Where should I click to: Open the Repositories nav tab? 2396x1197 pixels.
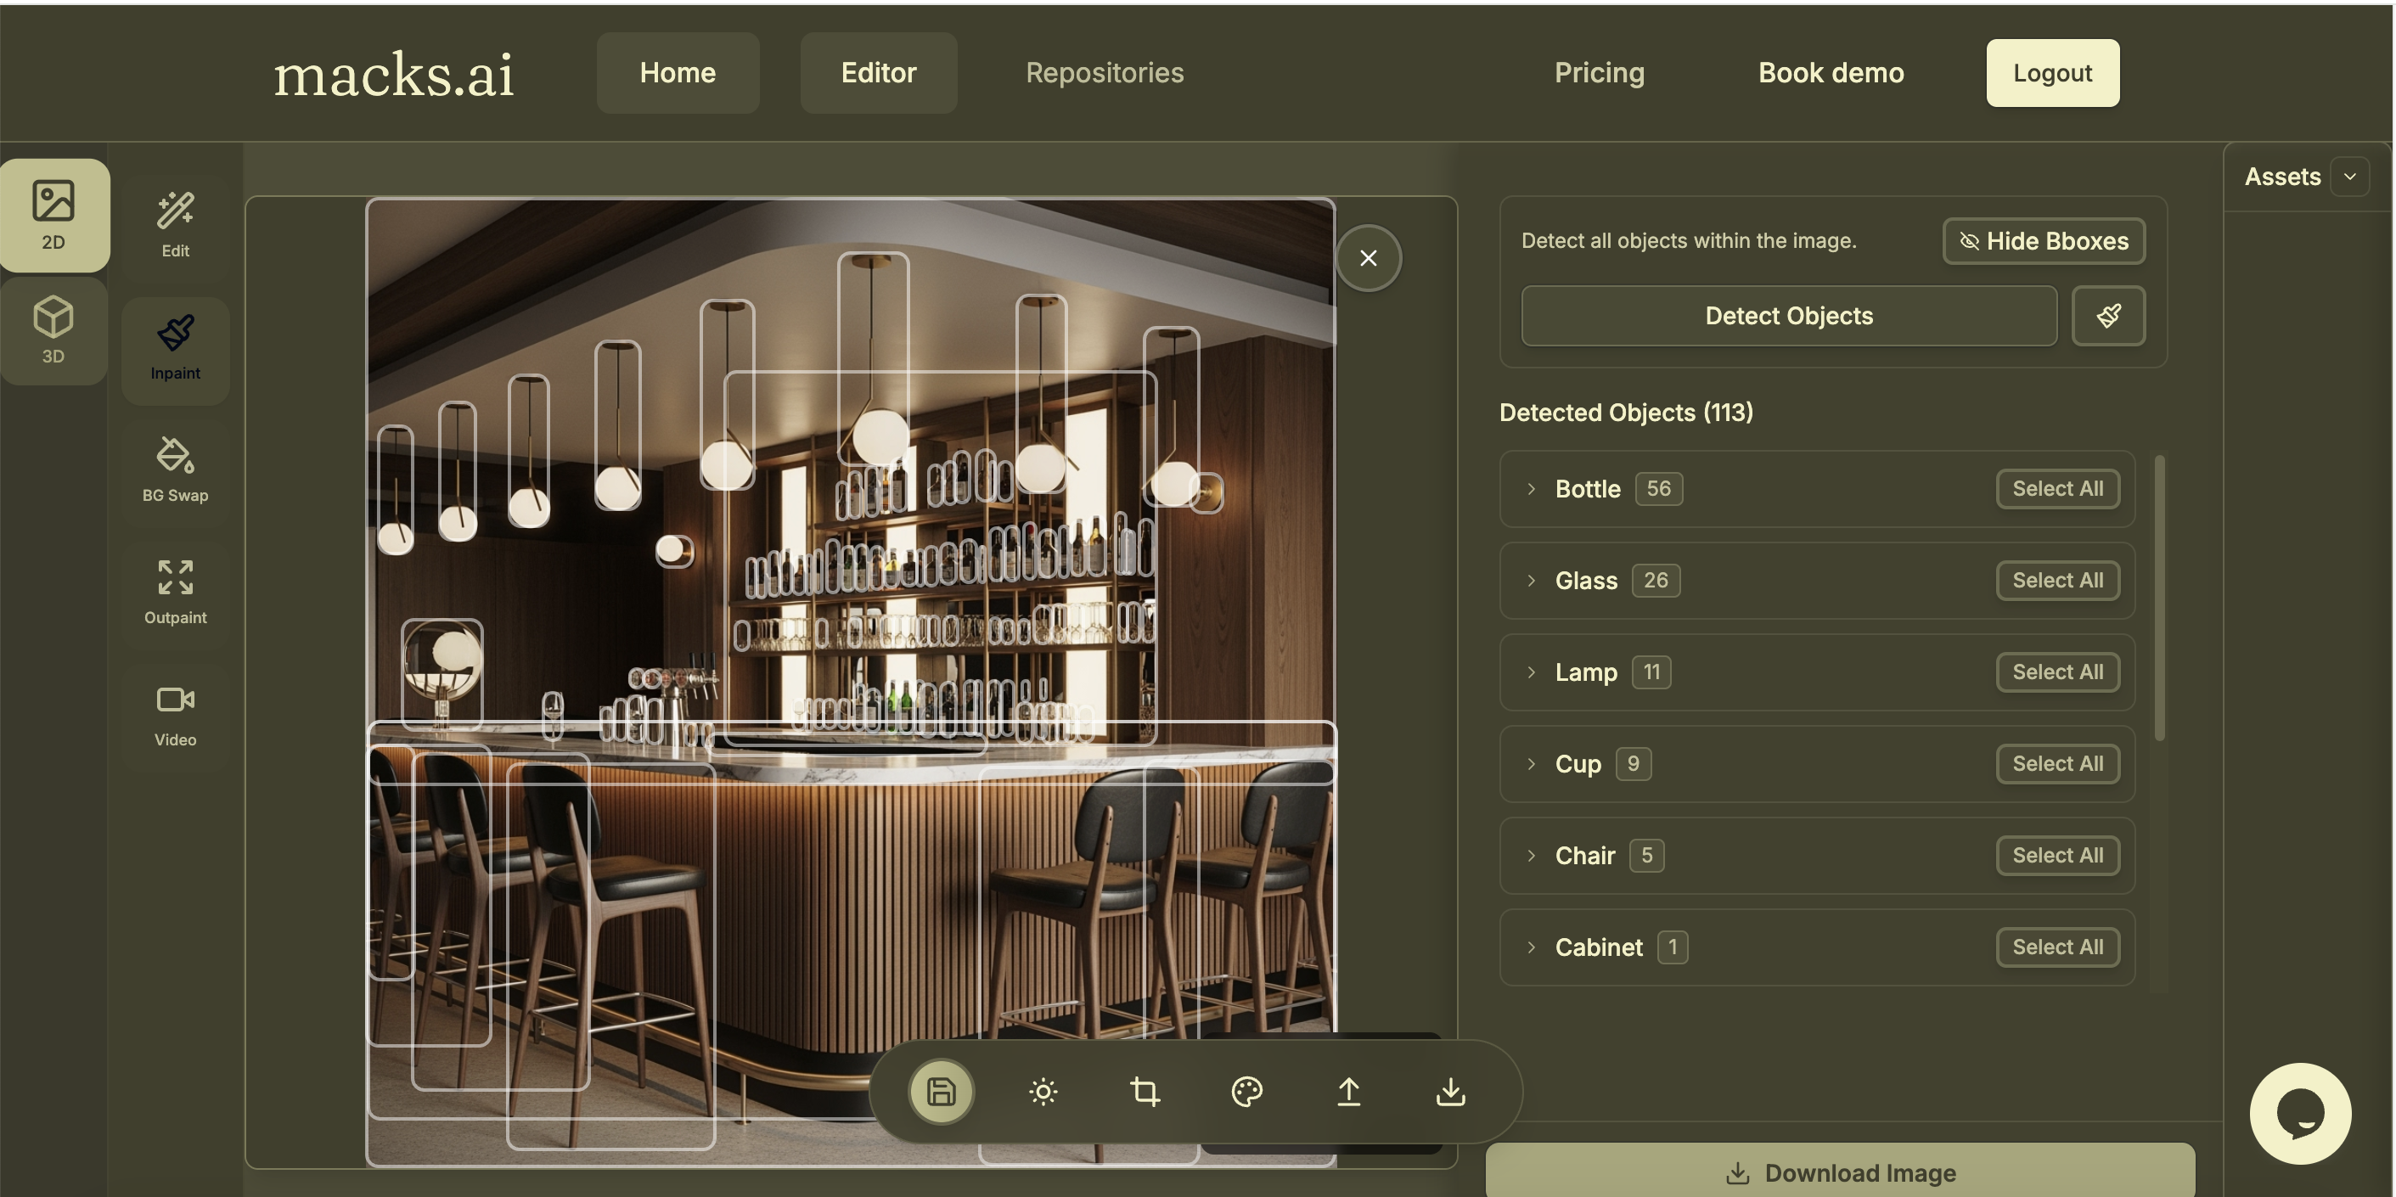coord(1104,72)
